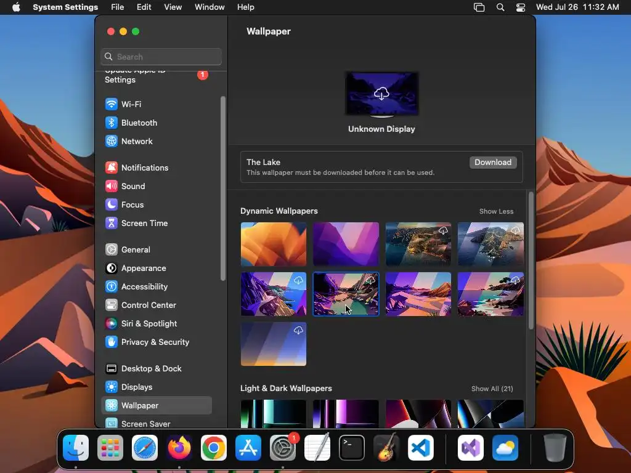Open the File menu
The image size is (631, 473).
[x=118, y=7]
